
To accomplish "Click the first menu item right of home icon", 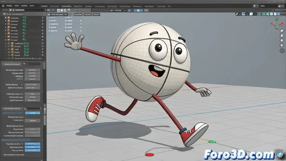I will (9, 6).
